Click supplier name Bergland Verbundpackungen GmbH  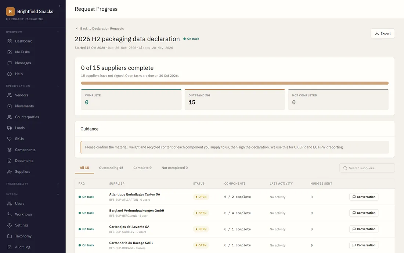click(137, 211)
